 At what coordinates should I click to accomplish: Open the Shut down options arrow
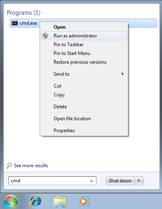(139, 181)
